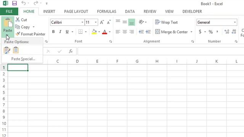This screenshot has width=244, height=137.
Task: Choose Paste with source formatting option
Action: coord(7,50)
